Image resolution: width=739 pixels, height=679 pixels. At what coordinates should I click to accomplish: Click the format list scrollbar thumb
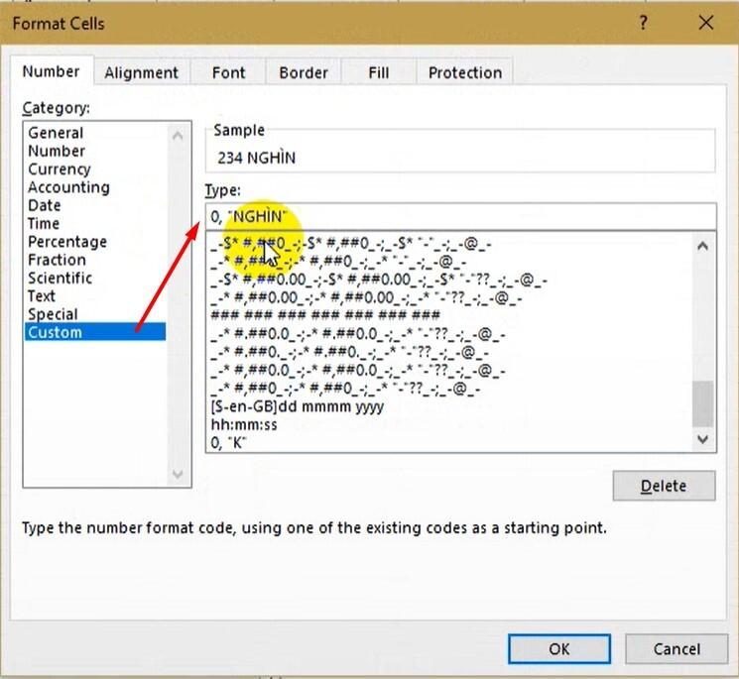(702, 403)
